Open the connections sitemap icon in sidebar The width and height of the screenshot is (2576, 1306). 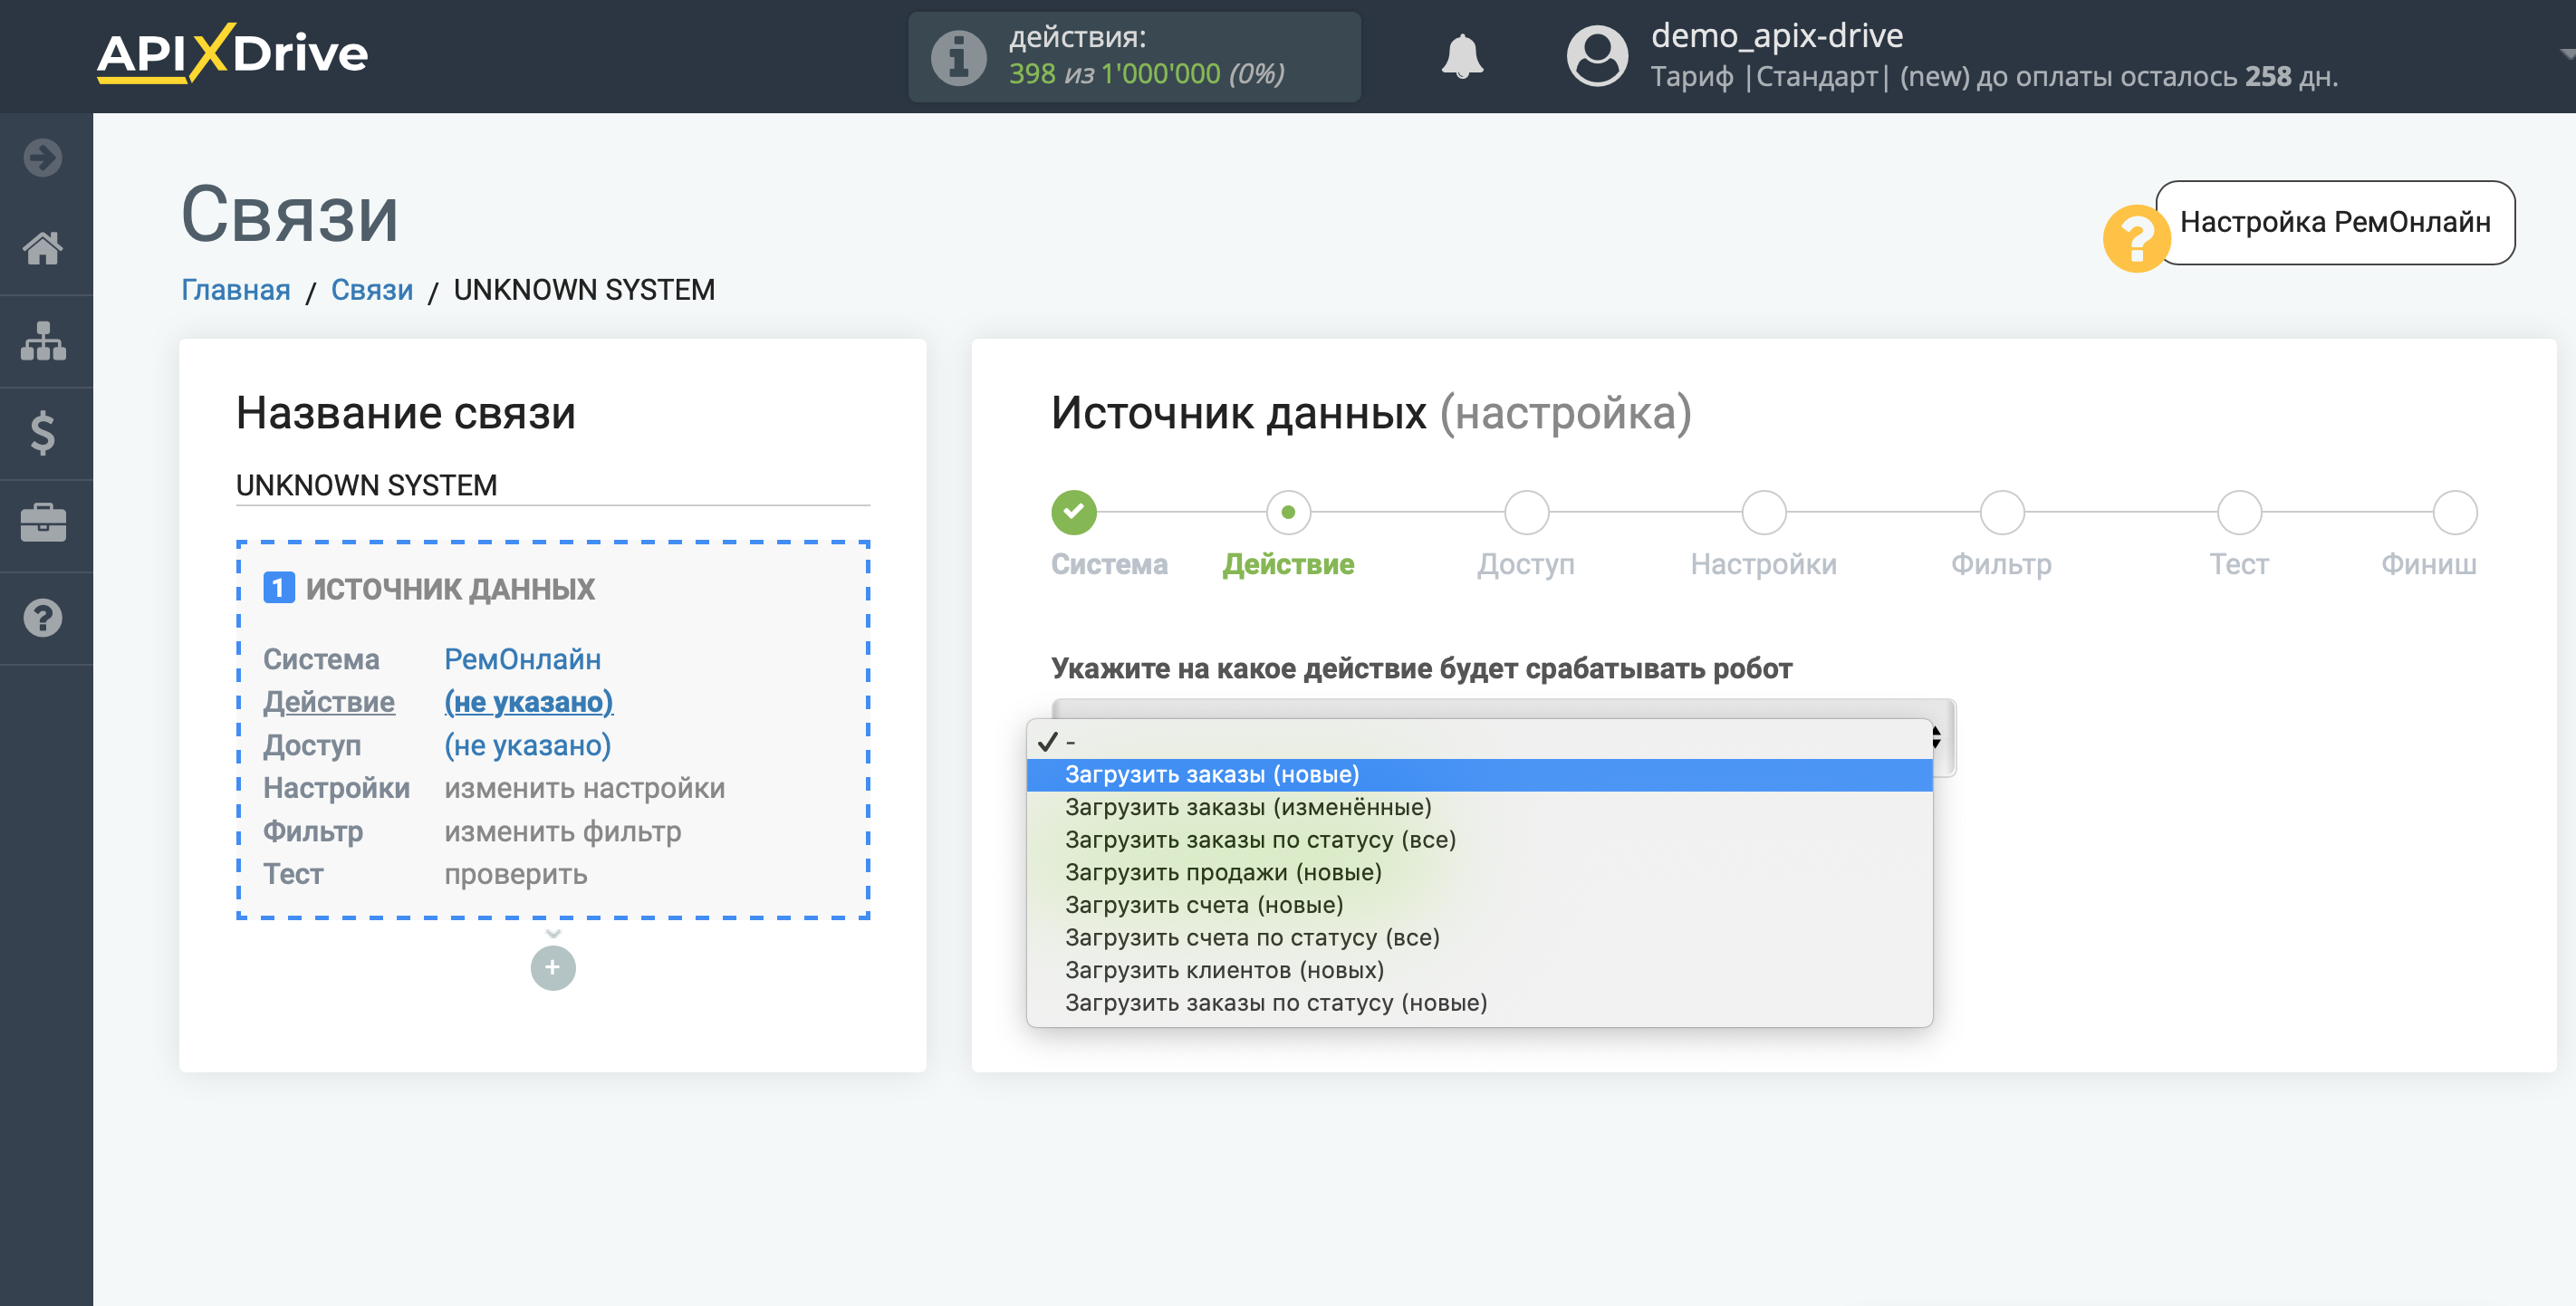tap(43, 341)
